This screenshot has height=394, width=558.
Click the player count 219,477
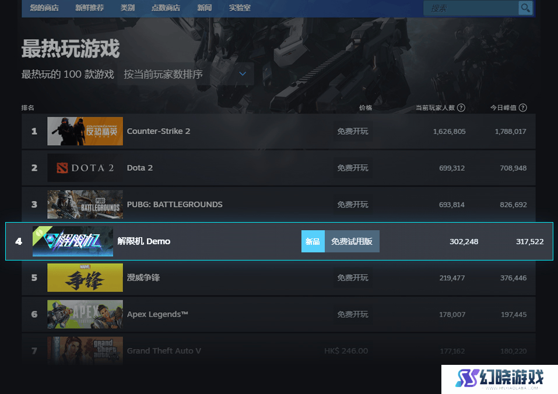tap(452, 278)
